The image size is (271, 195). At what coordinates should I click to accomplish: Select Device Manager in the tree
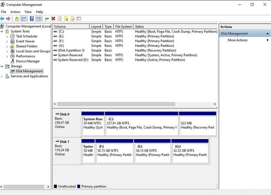click(28, 61)
